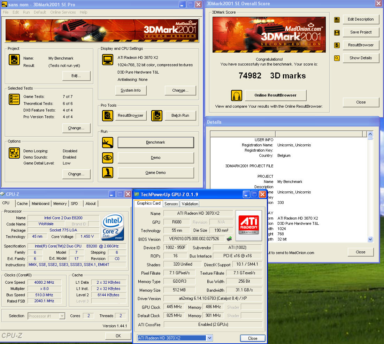Click the ATI Radeon logo in GPU-Z

(248, 225)
